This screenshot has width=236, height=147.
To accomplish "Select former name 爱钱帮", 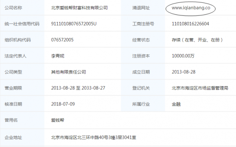I will (x=58, y=120).
